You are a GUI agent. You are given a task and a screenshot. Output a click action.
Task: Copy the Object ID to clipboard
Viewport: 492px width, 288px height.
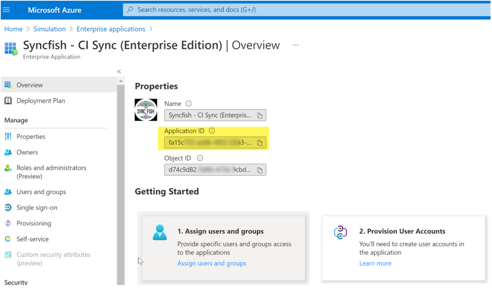point(260,170)
